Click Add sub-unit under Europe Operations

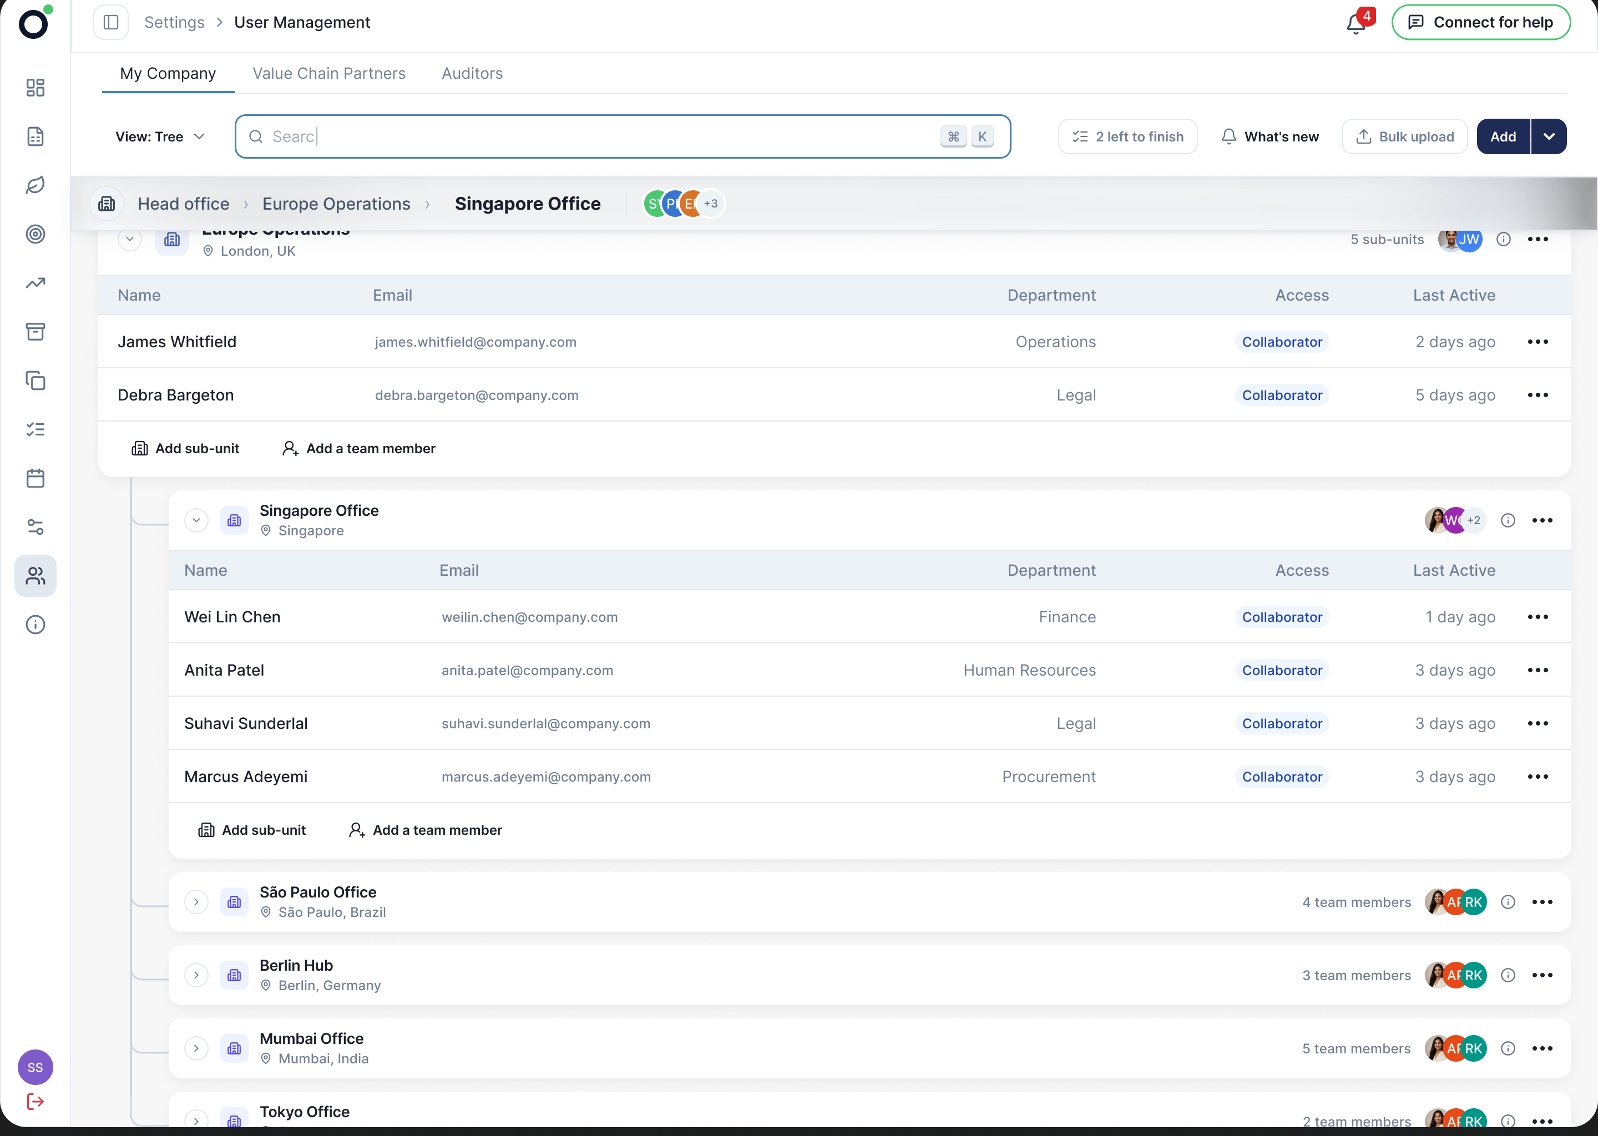click(x=185, y=448)
